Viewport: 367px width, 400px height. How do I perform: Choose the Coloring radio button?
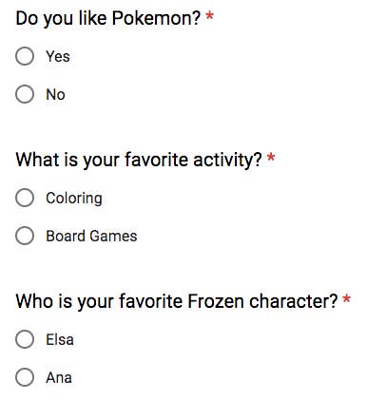click(x=25, y=198)
